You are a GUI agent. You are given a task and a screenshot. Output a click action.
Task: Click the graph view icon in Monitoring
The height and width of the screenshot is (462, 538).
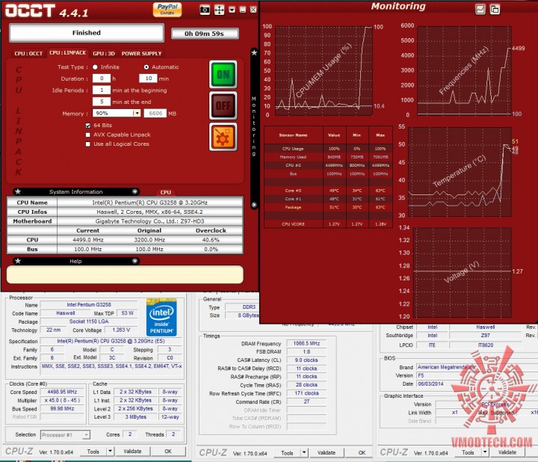pyautogui.click(x=480, y=9)
